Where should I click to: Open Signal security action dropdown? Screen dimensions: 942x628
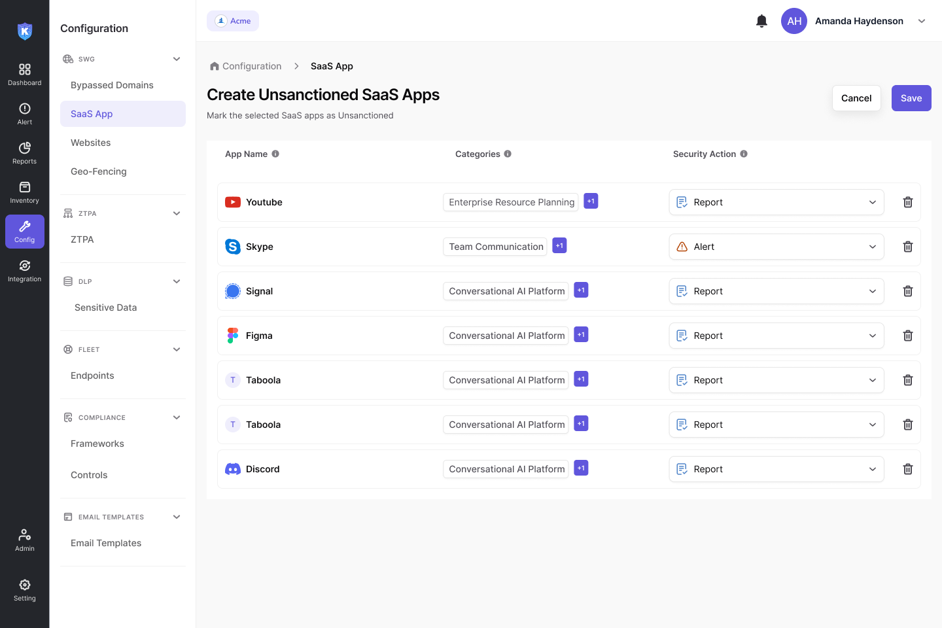(x=776, y=291)
